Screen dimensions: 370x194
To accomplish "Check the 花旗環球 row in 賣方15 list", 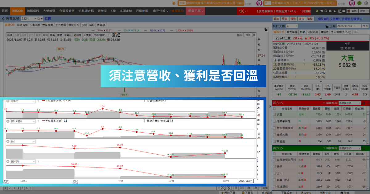I will tap(274, 187).
